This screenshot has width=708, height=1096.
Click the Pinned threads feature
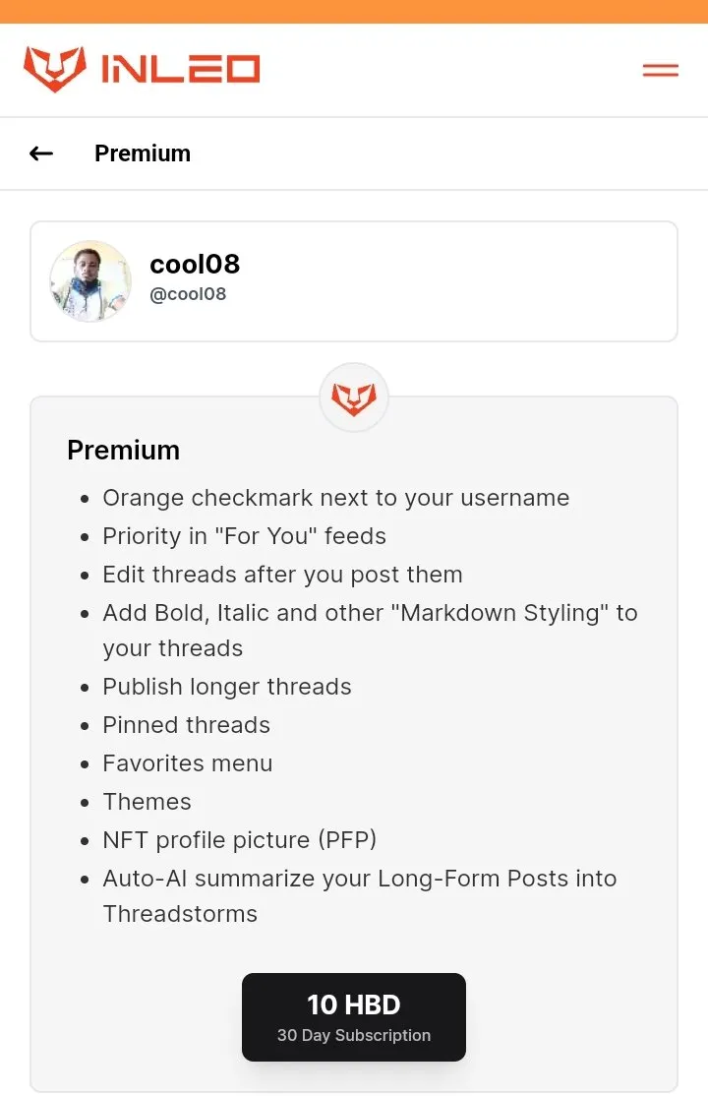tap(187, 725)
